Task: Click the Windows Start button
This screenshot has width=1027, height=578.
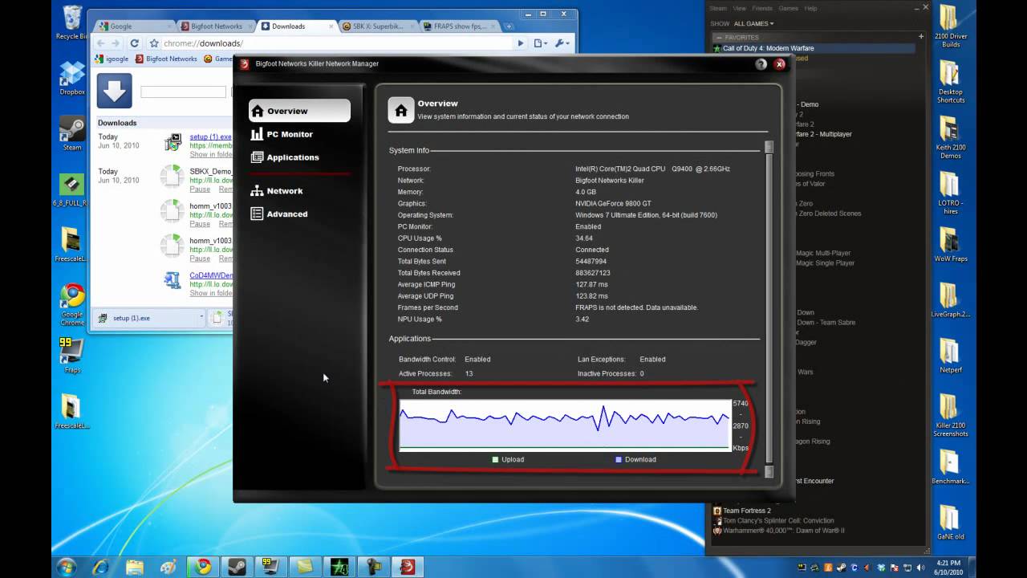Action: coord(66,566)
